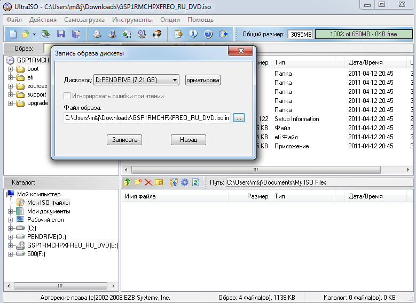Open the Самозагрузка menu
This screenshot has width=416, height=303.
coord(84,20)
